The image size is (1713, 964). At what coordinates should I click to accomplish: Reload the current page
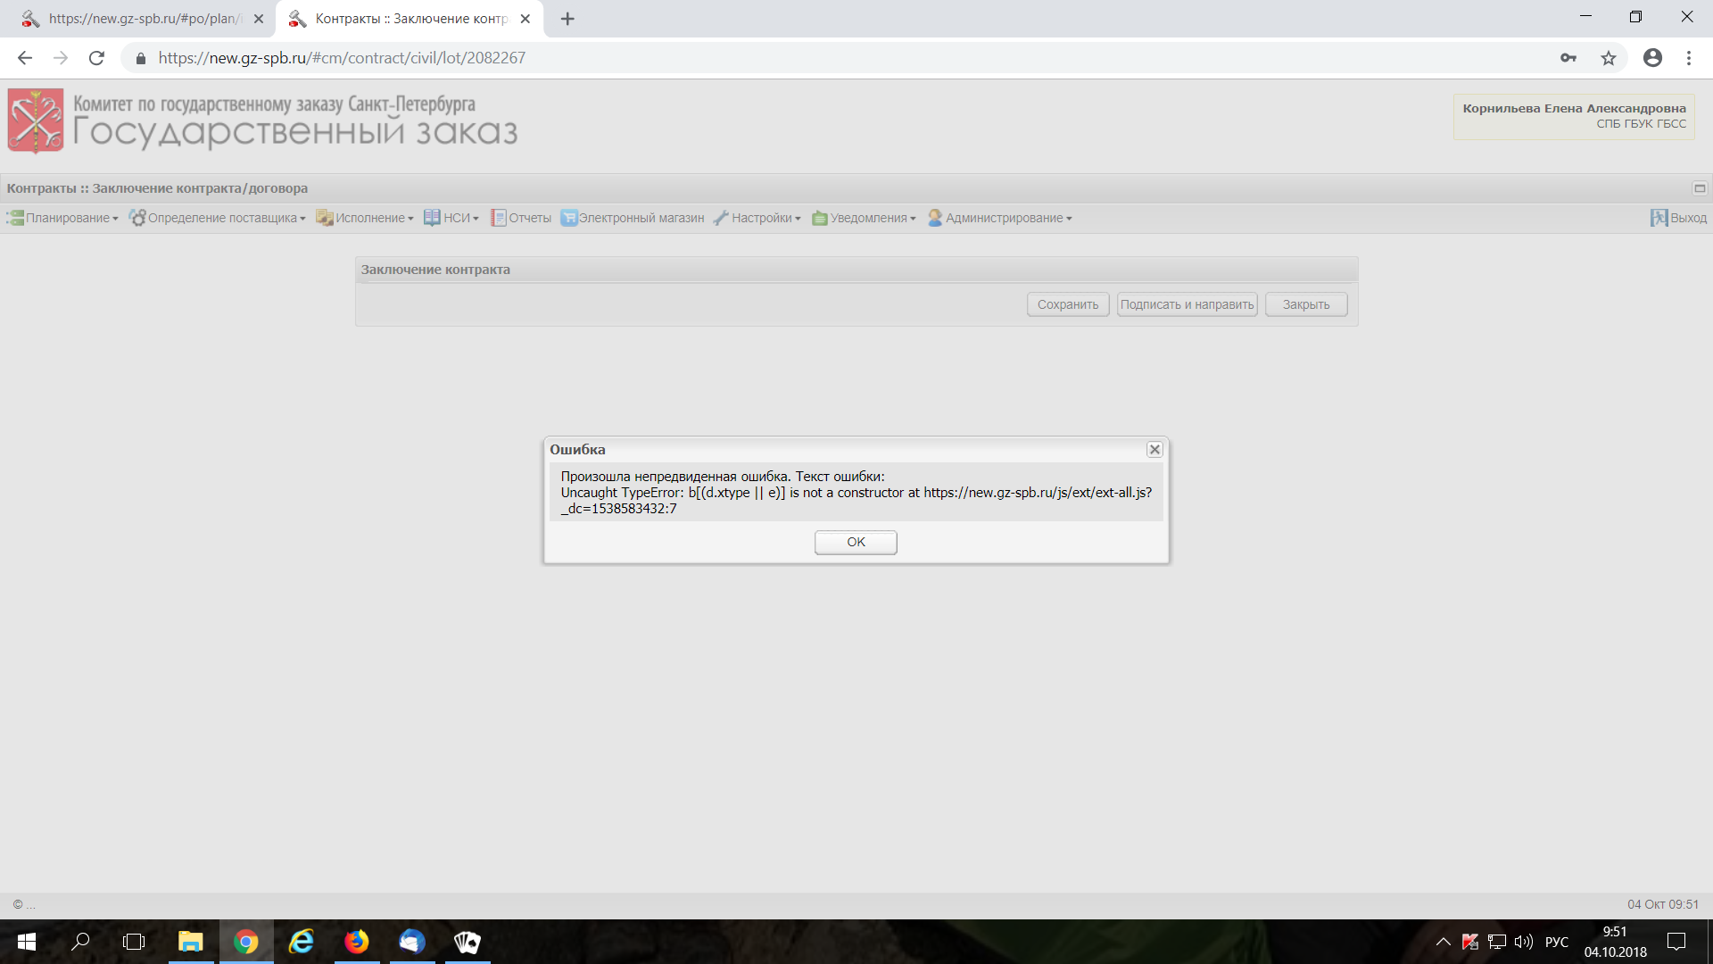(x=96, y=58)
